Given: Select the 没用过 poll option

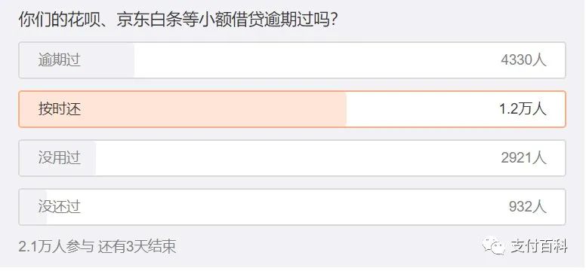Looking at the screenshot, I should point(292,158).
